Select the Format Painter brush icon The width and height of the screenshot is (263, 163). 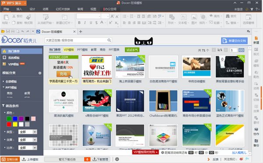point(28,17)
